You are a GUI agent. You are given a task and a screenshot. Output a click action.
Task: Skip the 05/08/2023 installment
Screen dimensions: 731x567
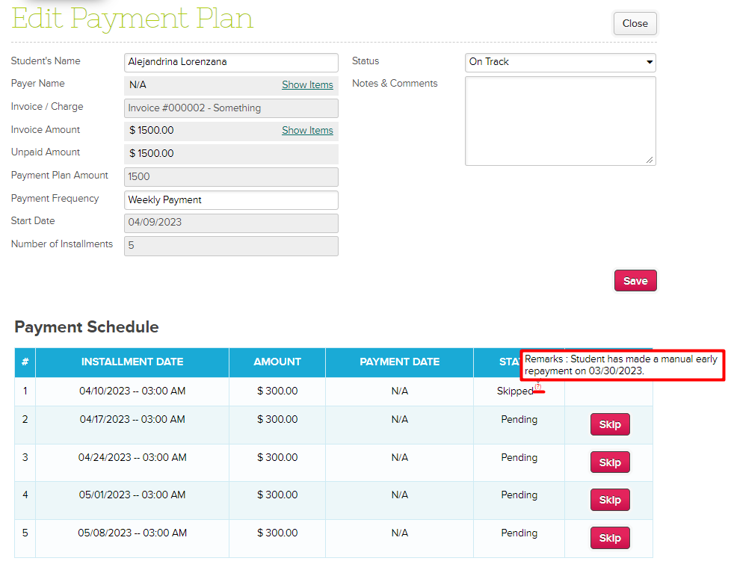(610, 538)
